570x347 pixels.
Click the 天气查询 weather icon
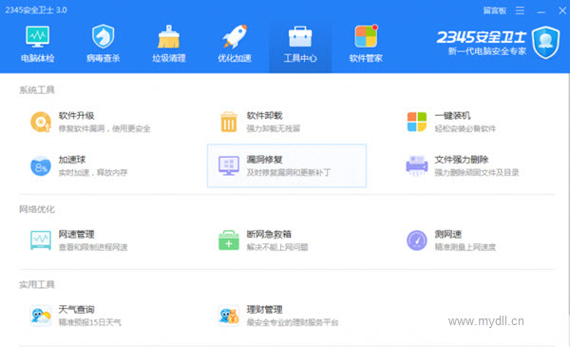[x=41, y=316]
